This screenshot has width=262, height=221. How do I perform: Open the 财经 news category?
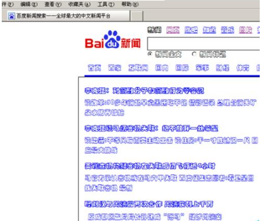pyautogui.click(x=222, y=68)
